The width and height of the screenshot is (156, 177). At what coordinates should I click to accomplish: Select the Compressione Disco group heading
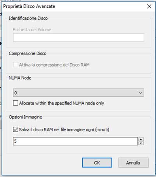click(x=28, y=53)
